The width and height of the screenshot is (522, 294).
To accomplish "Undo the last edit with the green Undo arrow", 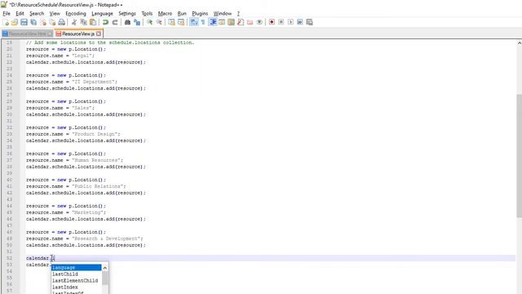I will (105, 22).
